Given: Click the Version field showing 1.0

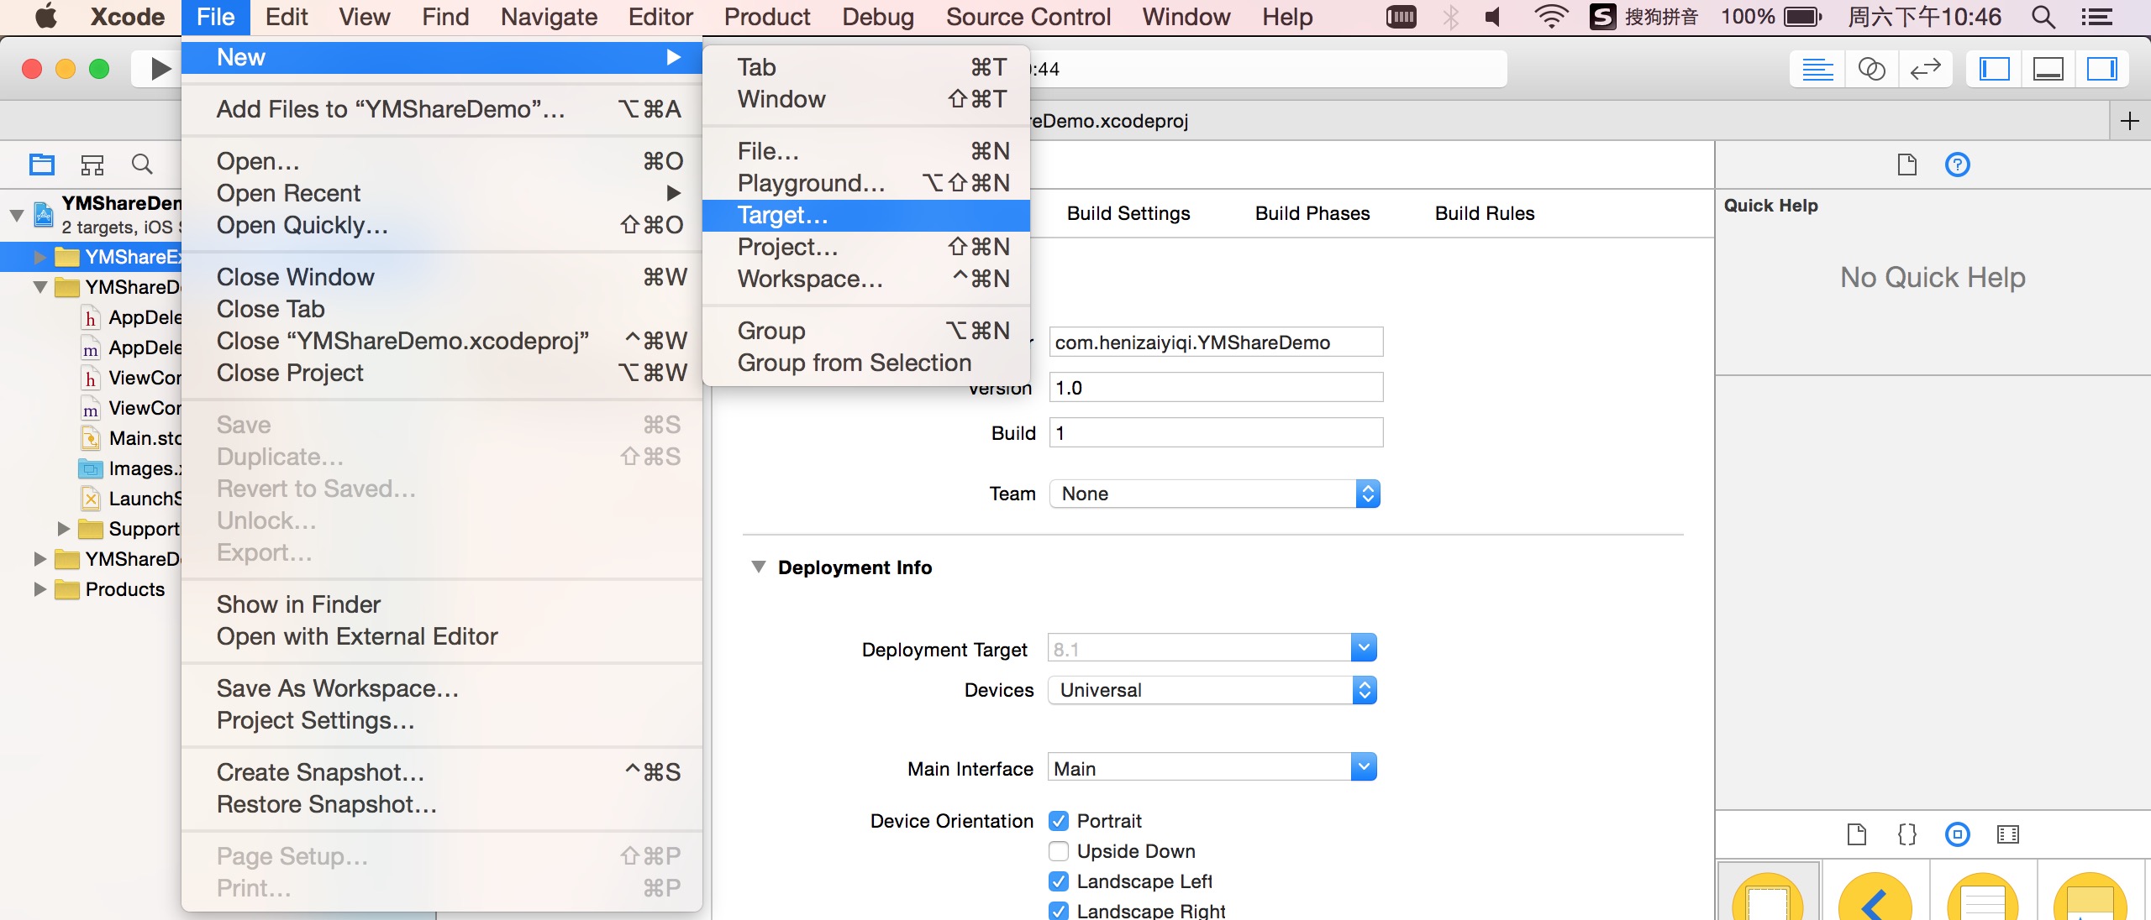Looking at the screenshot, I should [1216, 388].
